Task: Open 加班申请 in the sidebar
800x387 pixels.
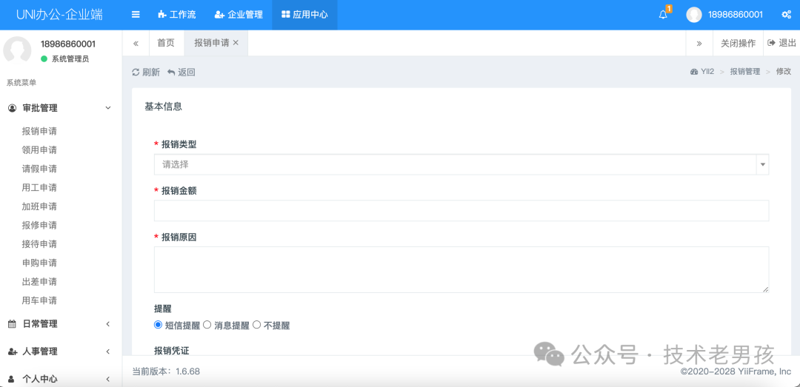Action: coord(39,206)
